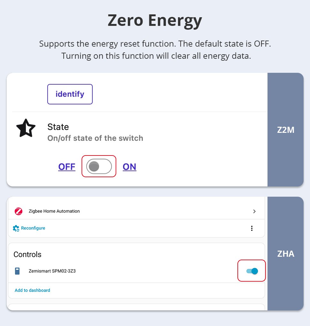
Task: Open the three-dot overflow menu
Action: click(252, 228)
